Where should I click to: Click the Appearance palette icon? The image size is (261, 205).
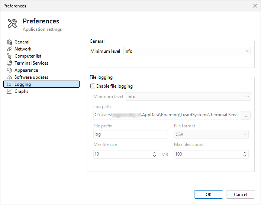[x=10, y=70]
